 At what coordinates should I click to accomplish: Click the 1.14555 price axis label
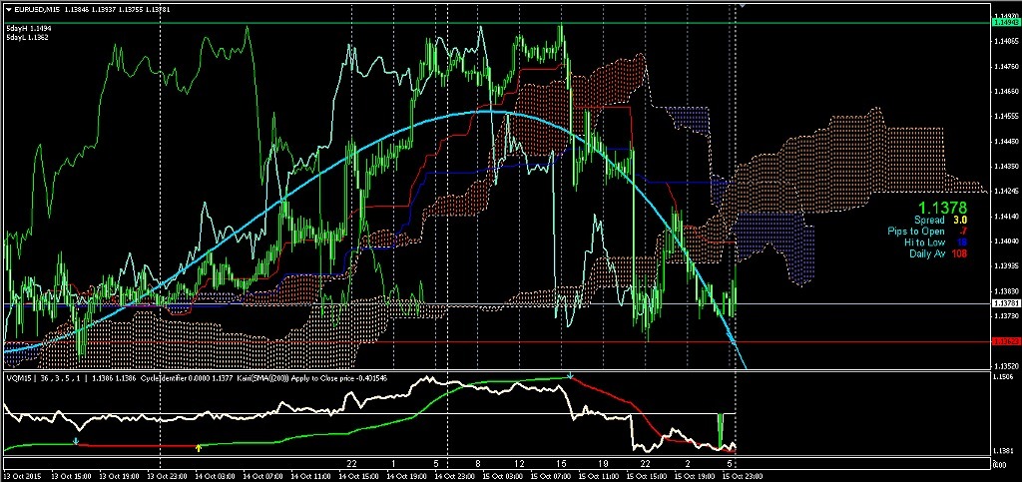1004,116
